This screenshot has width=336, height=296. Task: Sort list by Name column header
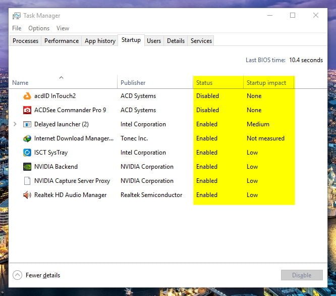point(20,83)
